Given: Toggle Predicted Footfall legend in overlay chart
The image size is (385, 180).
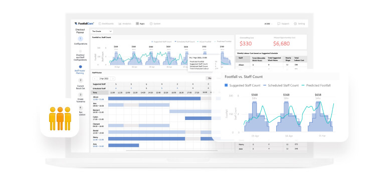Looking at the screenshot, I should point(316,85).
